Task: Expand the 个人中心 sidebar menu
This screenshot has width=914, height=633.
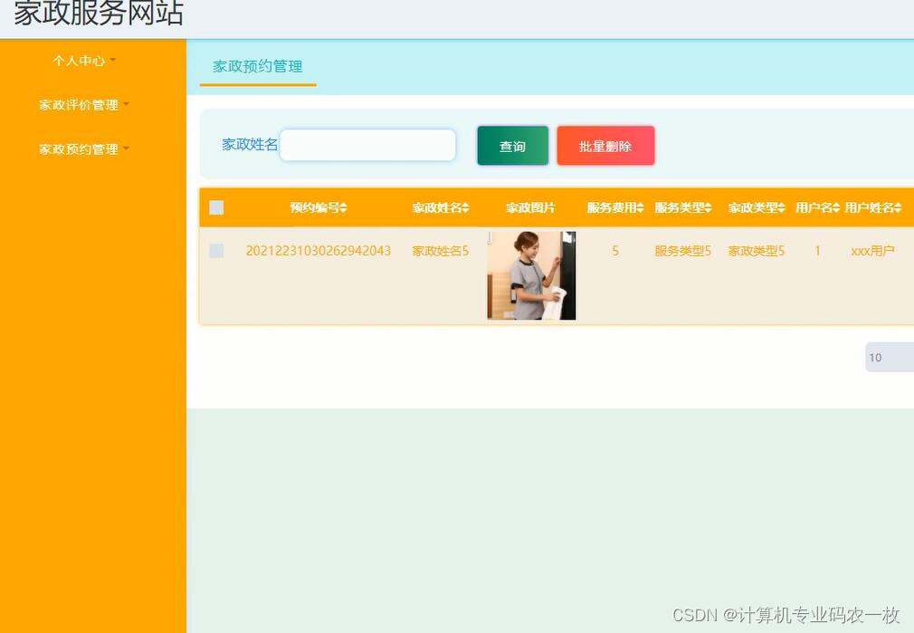Action: pos(82,61)
